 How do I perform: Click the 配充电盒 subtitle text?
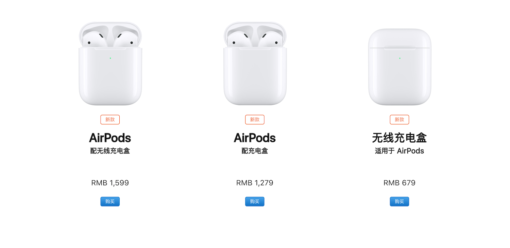tap(255, 151)
